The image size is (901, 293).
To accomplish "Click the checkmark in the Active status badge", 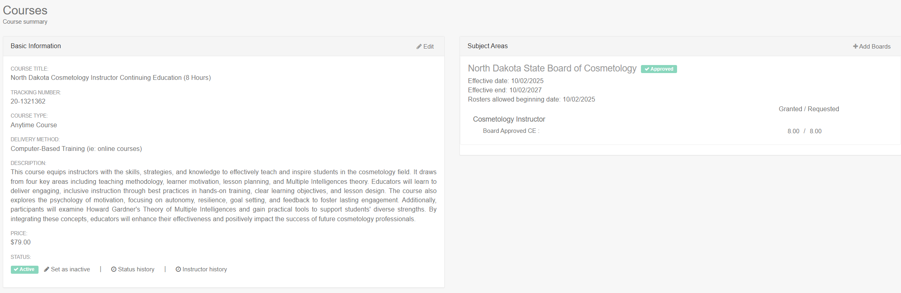I will [x=16, y=269].
